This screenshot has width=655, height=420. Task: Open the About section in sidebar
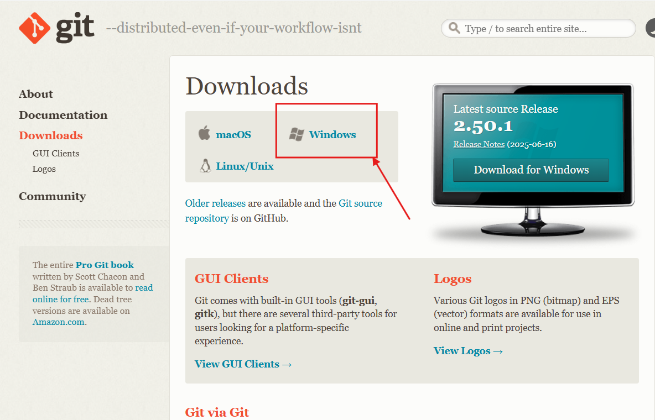36,94
